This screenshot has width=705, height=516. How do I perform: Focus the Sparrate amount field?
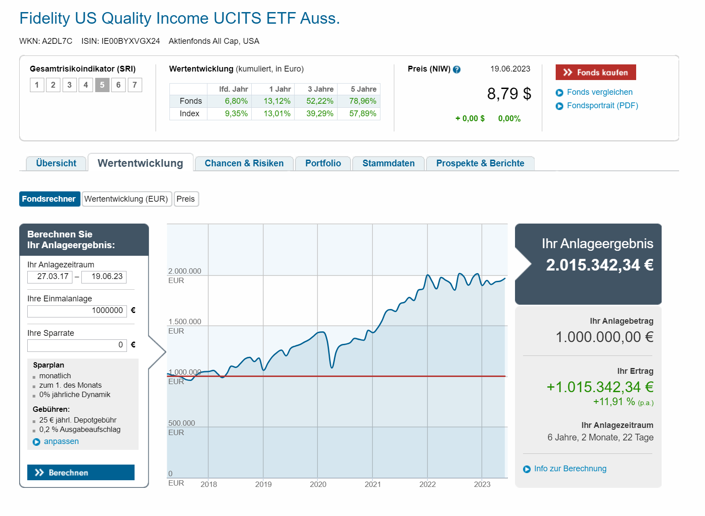point(77,345)
